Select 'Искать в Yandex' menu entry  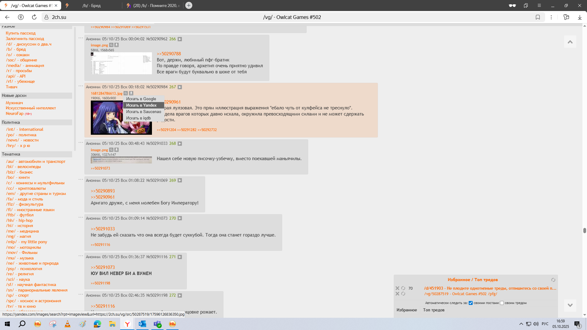coord(141,105)
